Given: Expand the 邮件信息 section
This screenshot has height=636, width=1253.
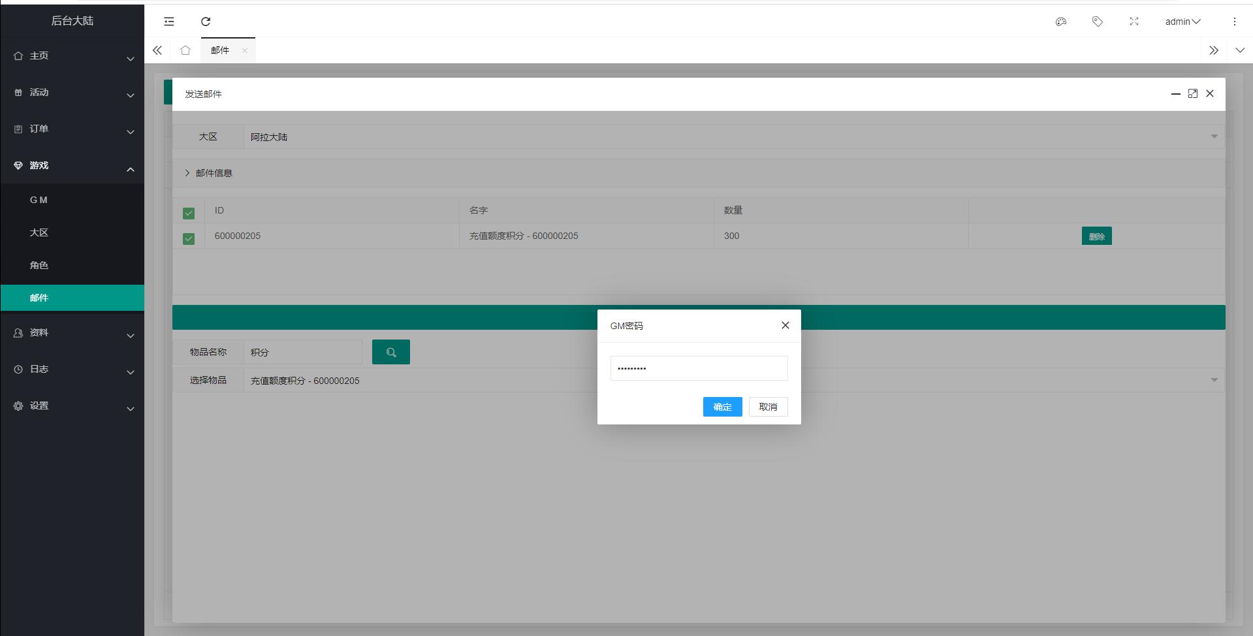Looking at the screenshot, I should click(x=209, y=173).
